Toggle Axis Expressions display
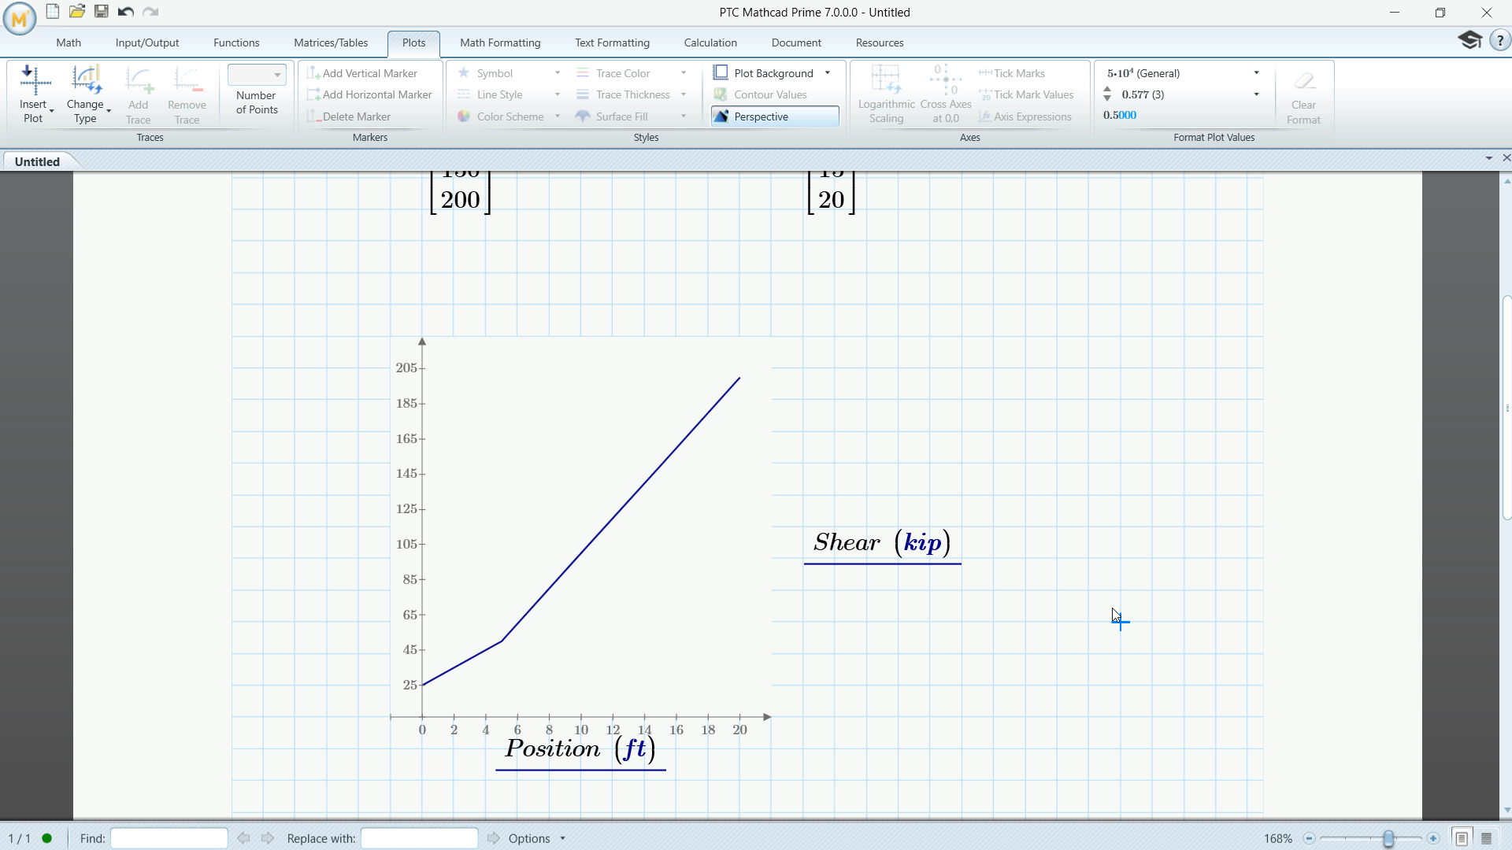The height and width of the screenshot is (850, 1512). tap(1025, 116)
